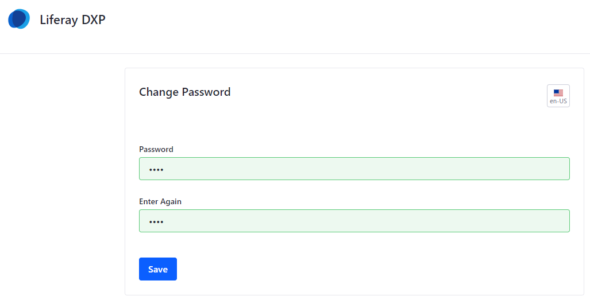This screenshot has width=590, height=300.
Task: Expand the language flag dropdown
Action: 558,96
